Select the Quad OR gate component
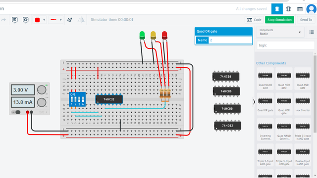Image resolution: width=317 pixels, height=178 pixels. (265, 104)
